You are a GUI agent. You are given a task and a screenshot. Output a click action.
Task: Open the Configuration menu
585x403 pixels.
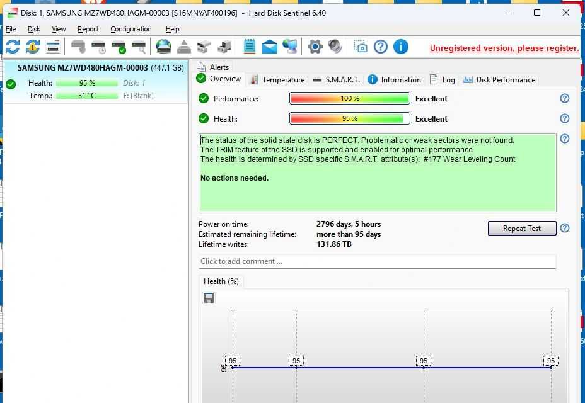pyautogui.click(x=131, y=29)
